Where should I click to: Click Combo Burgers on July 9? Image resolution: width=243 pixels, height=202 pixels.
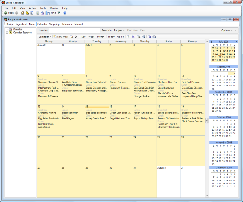(118, 82)
